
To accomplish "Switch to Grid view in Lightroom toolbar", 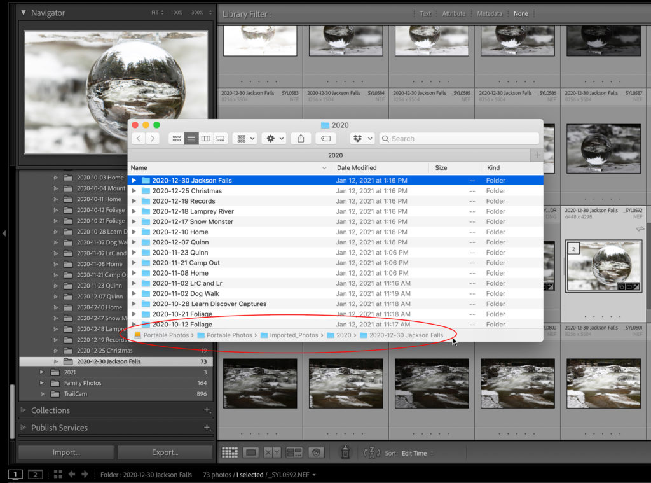I will coord(230,452).
